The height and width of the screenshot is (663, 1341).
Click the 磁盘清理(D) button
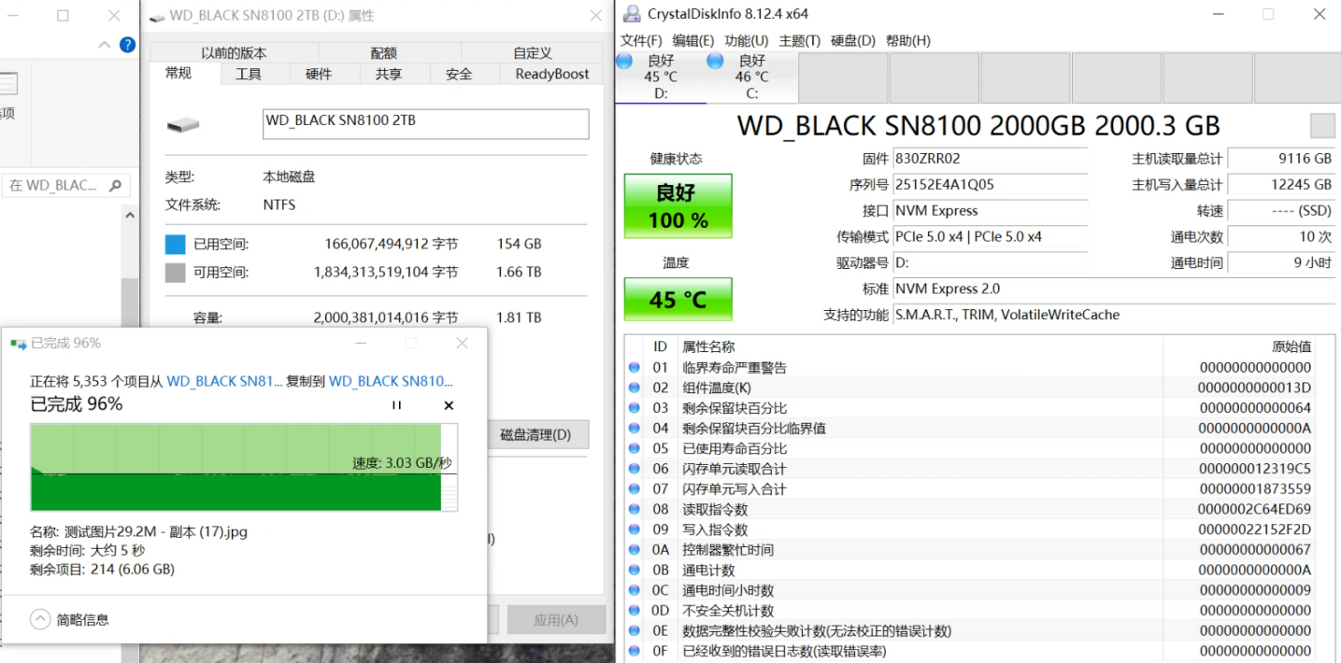535,434
